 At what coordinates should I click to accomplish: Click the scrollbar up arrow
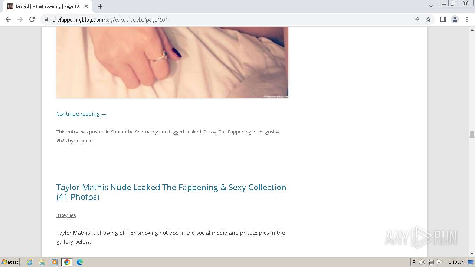pyautogui.click(x=472, y=30)
